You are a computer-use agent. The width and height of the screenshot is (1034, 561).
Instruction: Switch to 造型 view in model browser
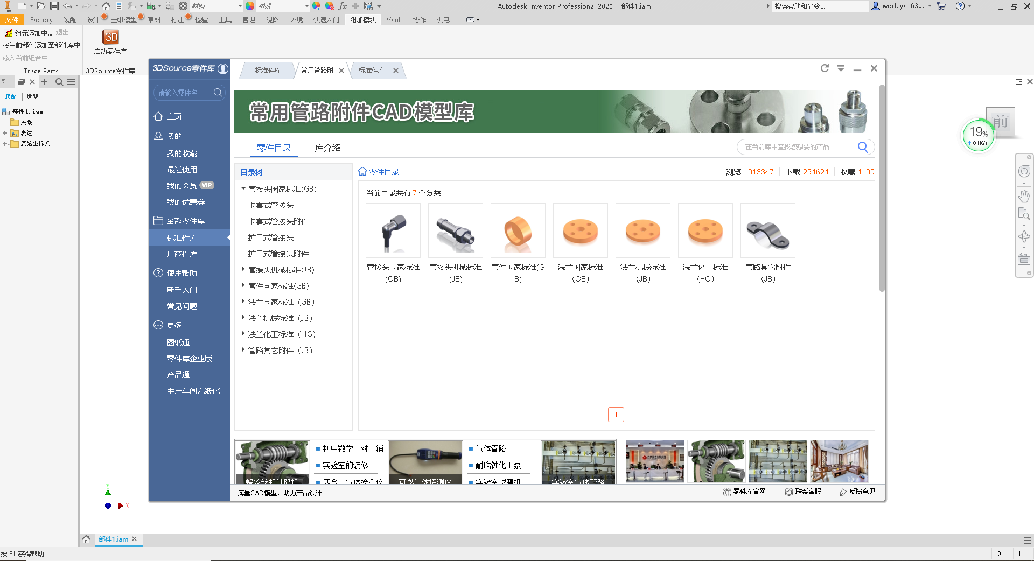[32, 96]
